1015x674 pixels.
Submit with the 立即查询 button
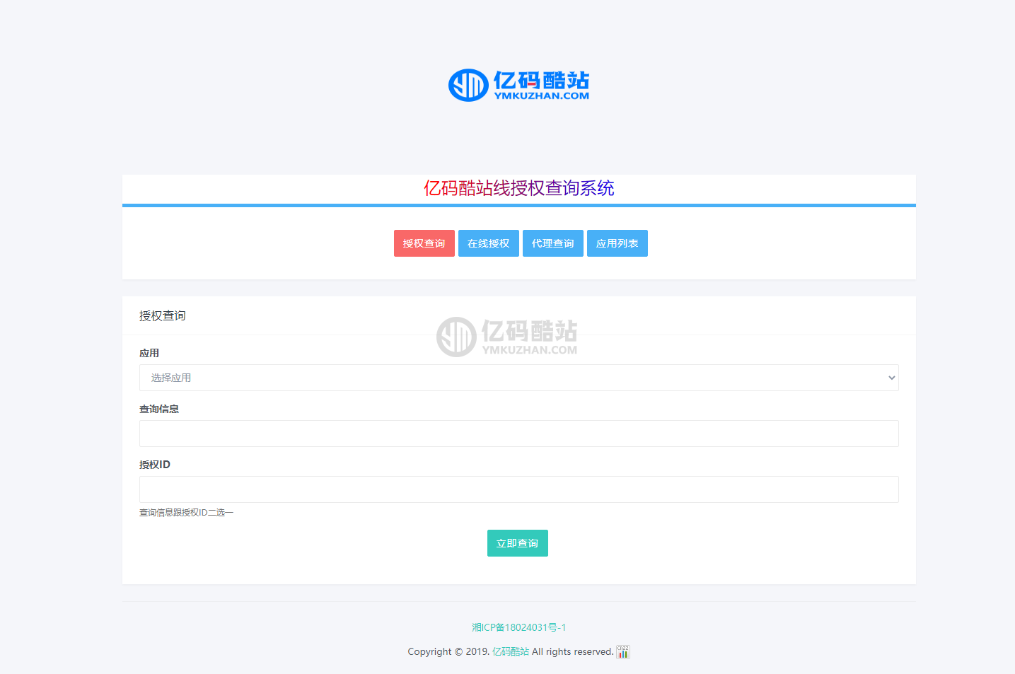518,543
